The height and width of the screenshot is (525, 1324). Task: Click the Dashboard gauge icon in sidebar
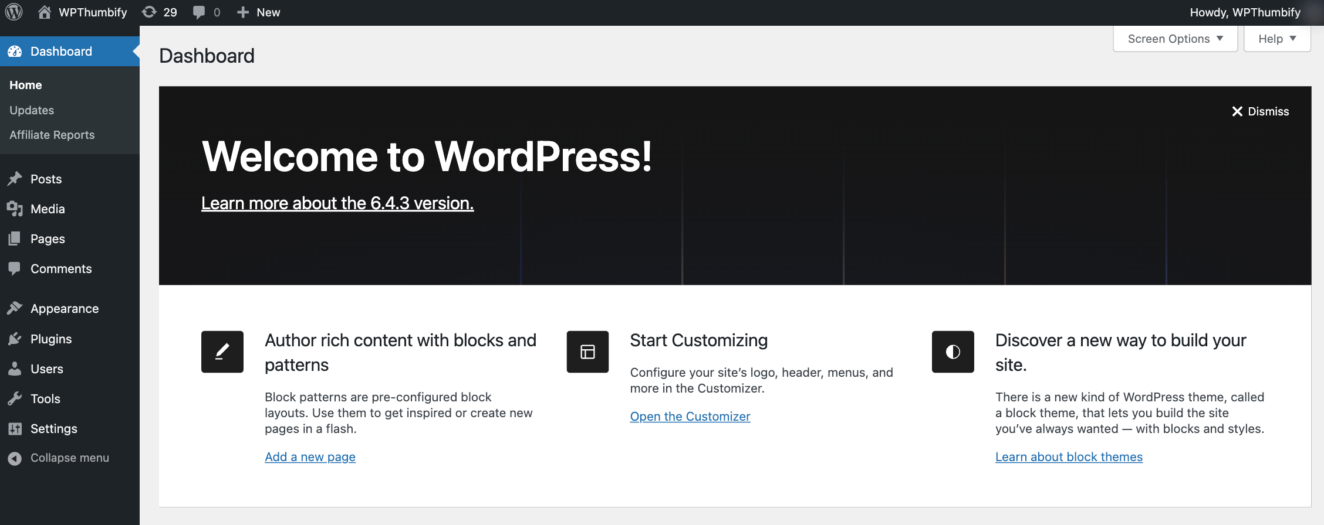pos(15,52)
